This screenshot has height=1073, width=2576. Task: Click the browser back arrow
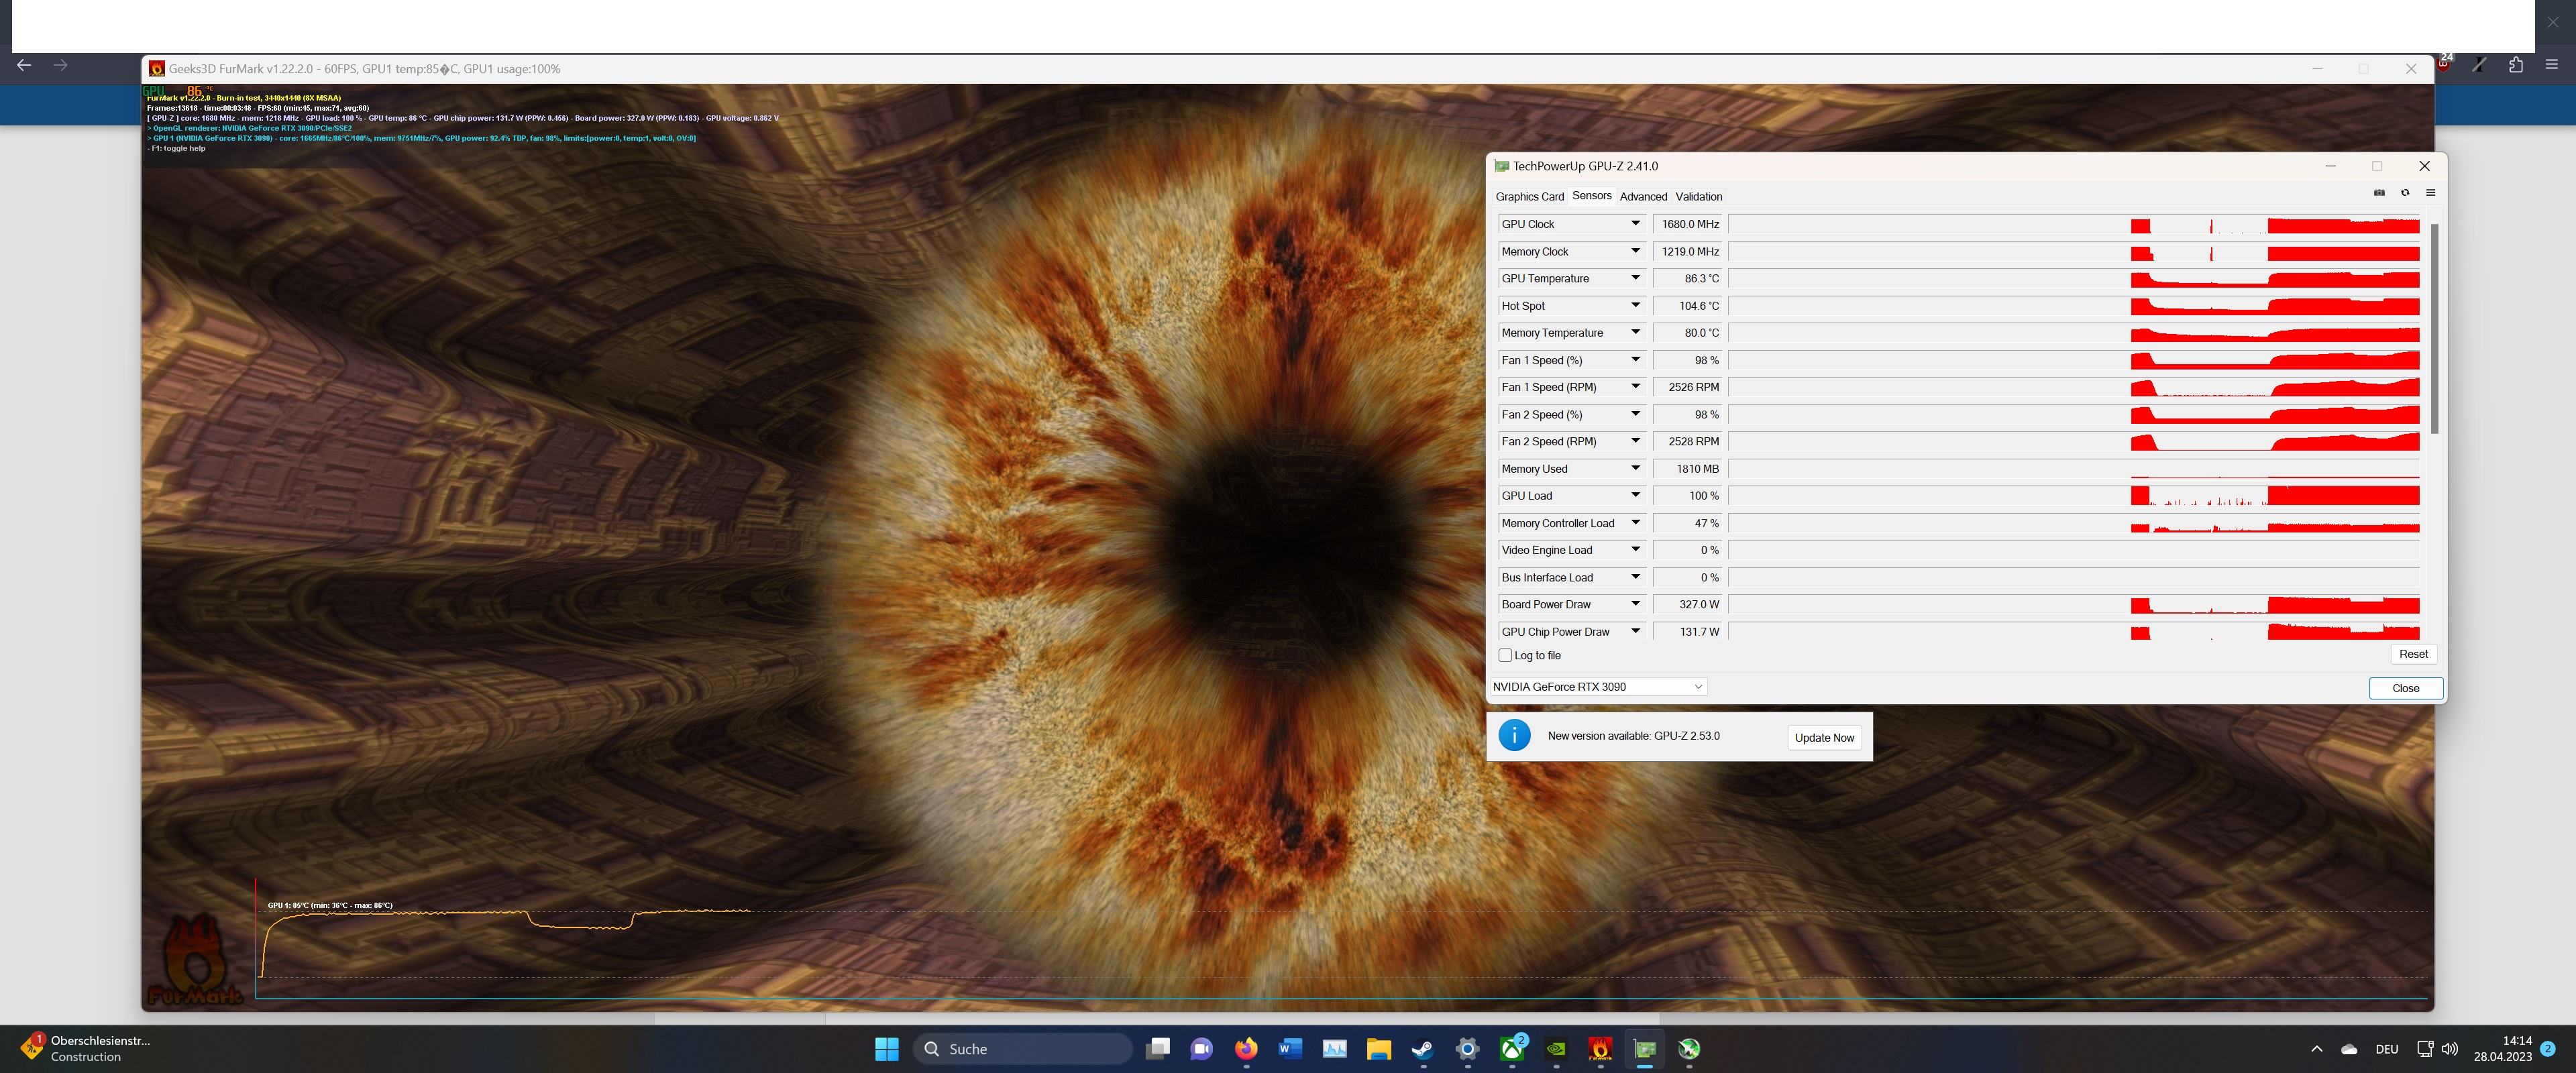(x=24, y=65)
